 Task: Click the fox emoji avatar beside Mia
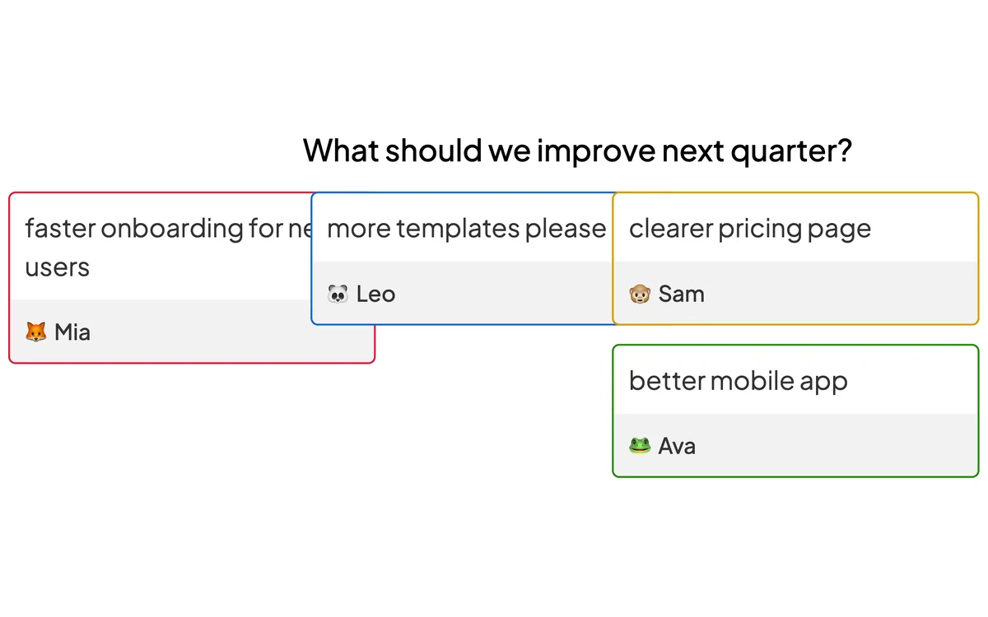click(35, 332)
